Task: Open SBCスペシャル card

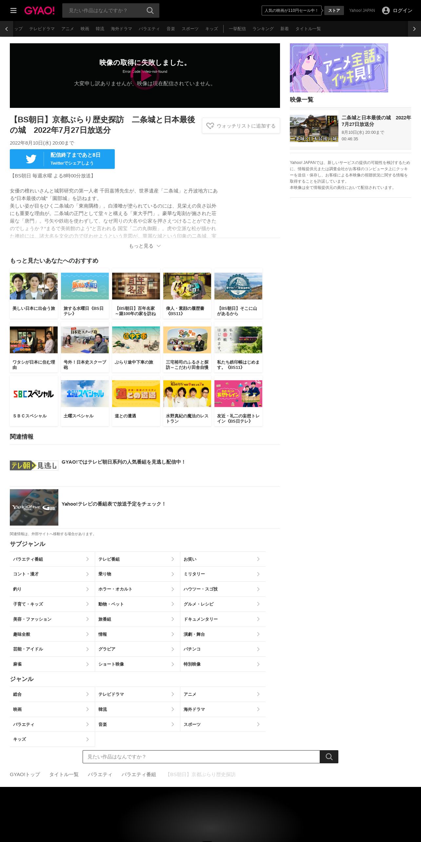Action: click(x=34, y=401)
